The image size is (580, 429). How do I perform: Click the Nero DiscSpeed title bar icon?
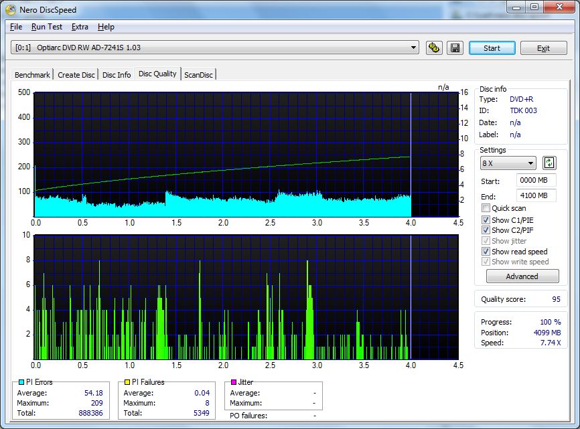pos(9,9)
